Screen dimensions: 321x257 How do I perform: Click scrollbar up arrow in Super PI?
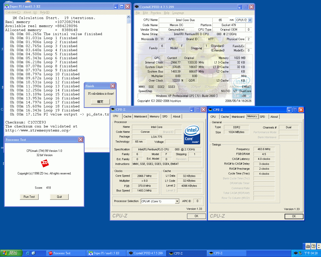129,17
